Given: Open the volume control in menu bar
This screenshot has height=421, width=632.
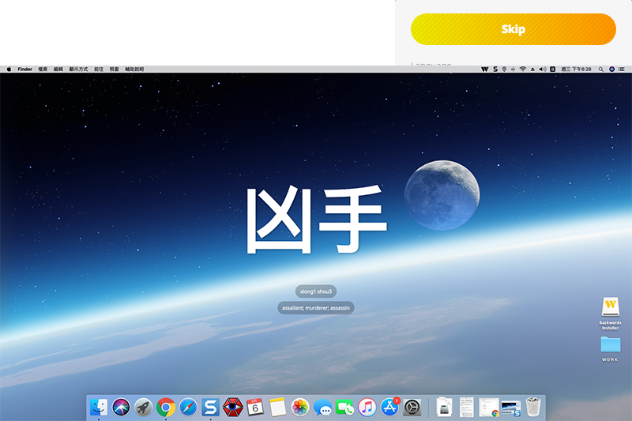Looking at the screenshot, I should point(543,69).
